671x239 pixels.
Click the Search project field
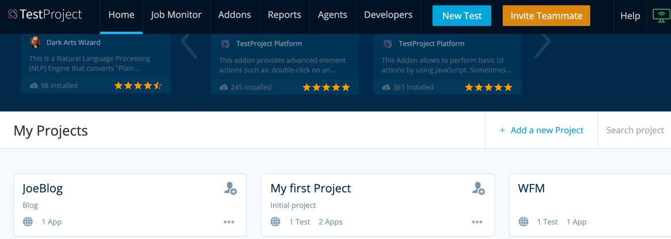(635, 130)
